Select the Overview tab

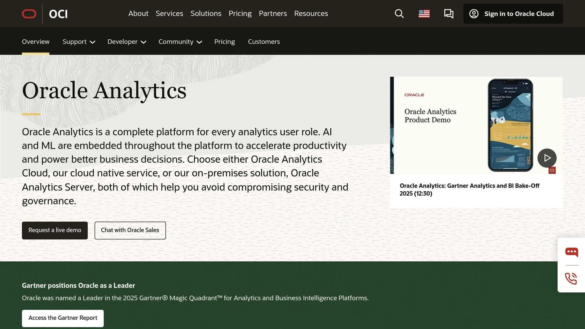coord(36,42)
